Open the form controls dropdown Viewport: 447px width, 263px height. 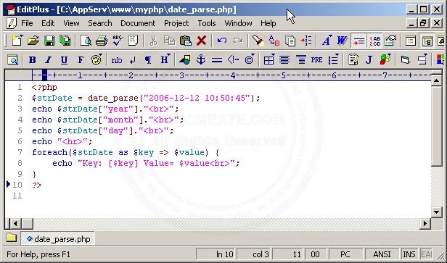click(422, 59)
